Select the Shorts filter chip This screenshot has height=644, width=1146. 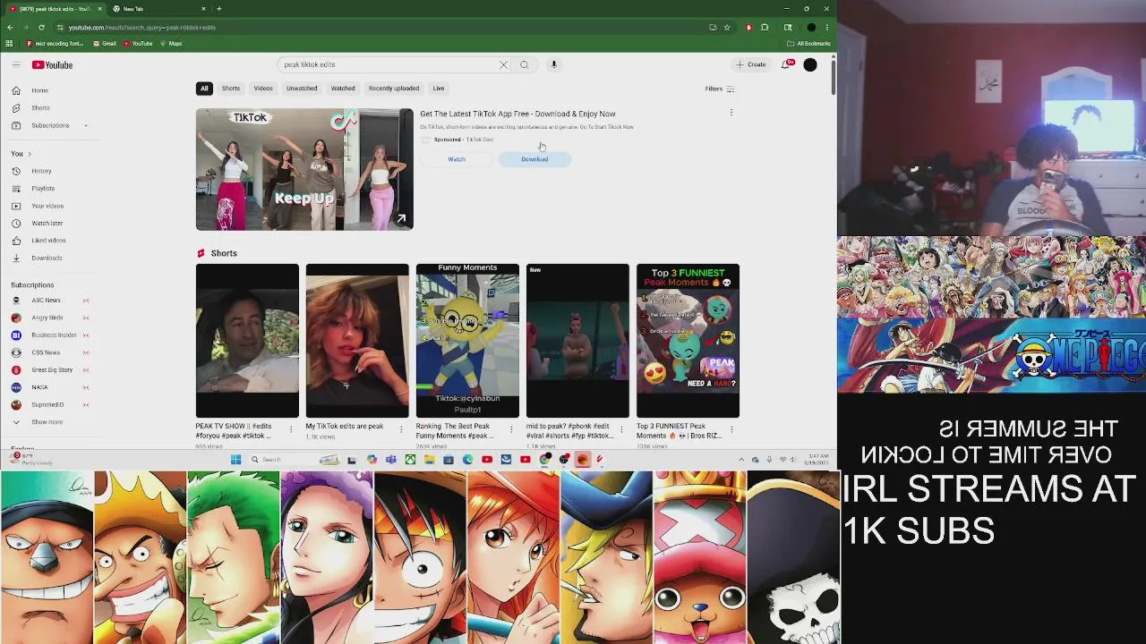point(231,89)
